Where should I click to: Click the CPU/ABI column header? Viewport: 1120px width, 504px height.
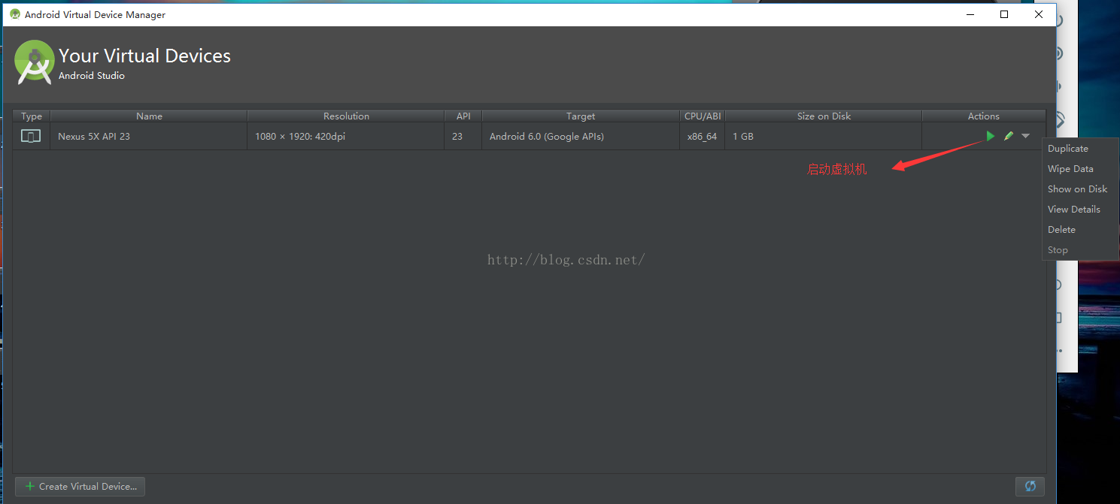[703, 116]
